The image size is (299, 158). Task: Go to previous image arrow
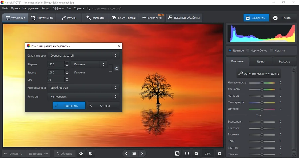click(x=126, y=154)
